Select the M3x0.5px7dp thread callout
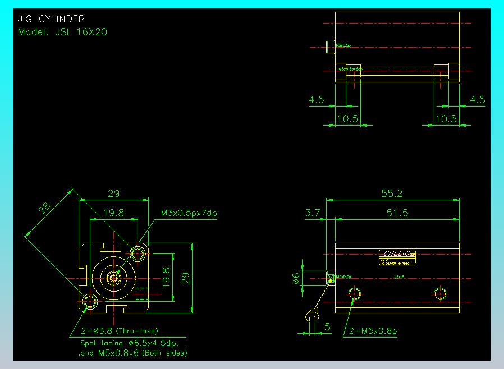 [189, 213]
